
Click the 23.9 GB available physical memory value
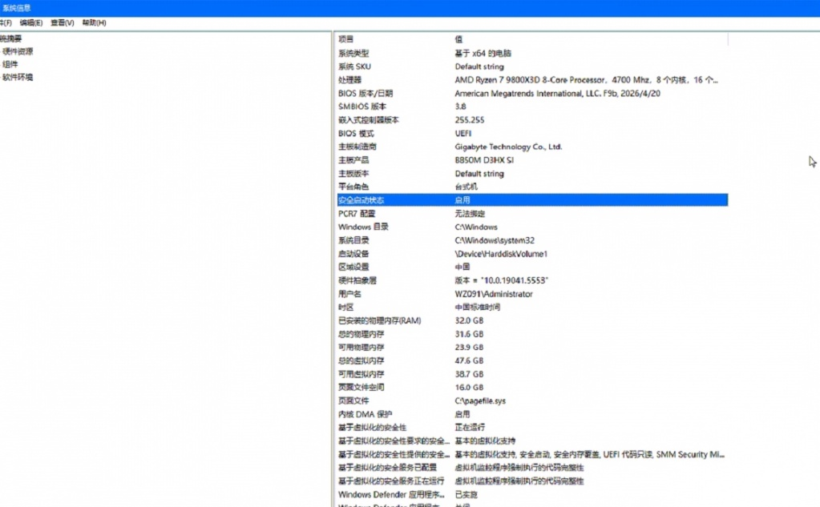(x=469, y=348)
